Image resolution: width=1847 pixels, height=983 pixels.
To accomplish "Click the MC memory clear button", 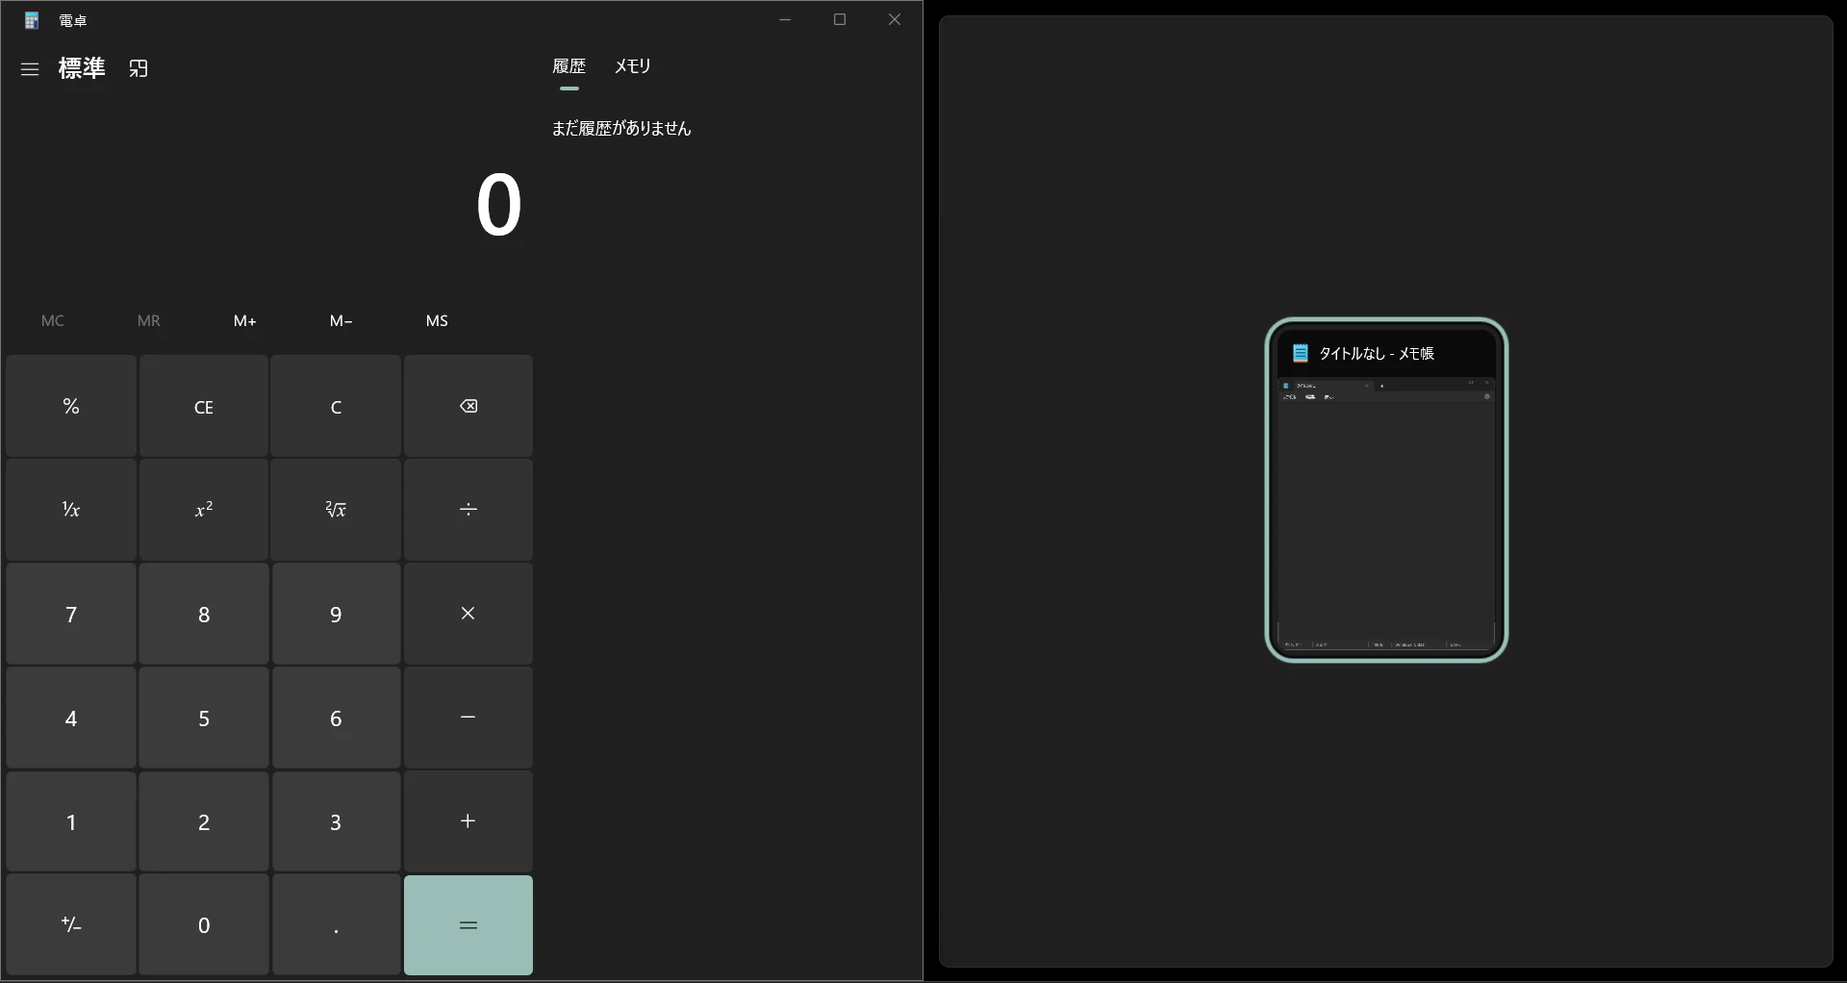I will [53, 321].
